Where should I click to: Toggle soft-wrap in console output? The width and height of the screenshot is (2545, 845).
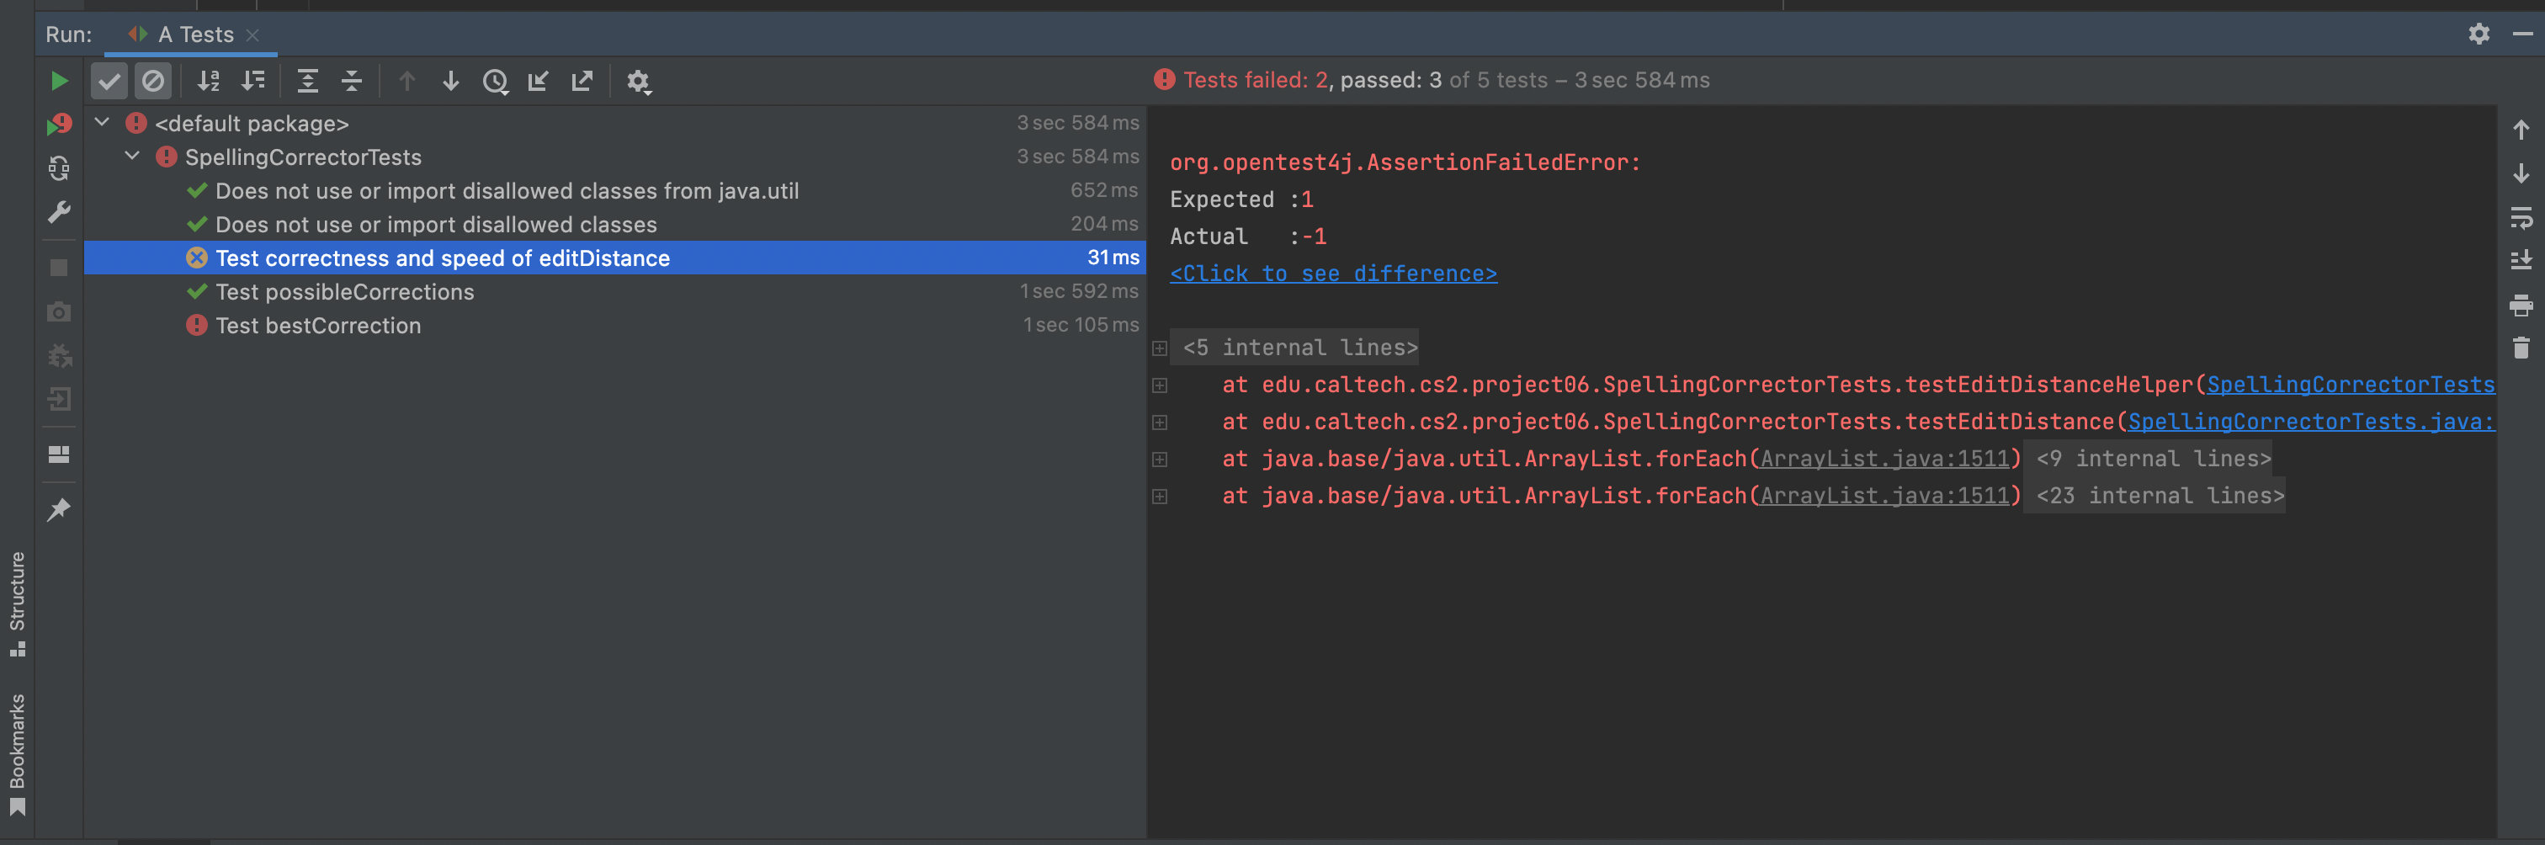pos(2521,217)
